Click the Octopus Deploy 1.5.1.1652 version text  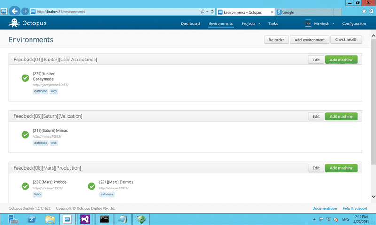30,208
